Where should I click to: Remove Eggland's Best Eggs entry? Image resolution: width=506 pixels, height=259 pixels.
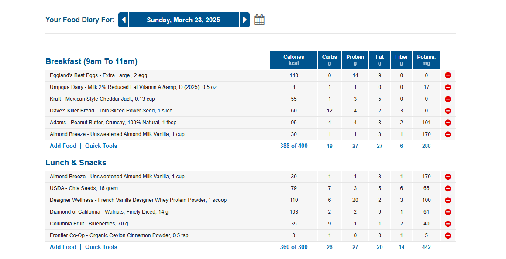tap(448, 75)
